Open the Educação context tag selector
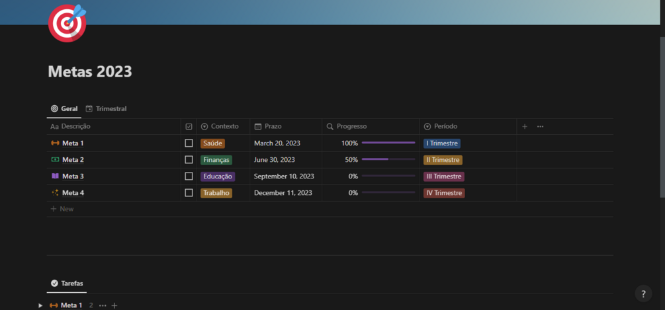This screenshot has height=310, width=665. 218,176
